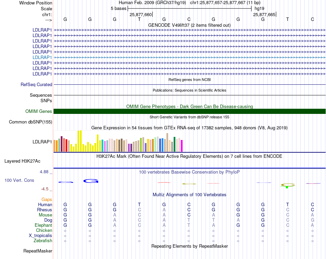Open the OMIM Gene Phenotypes track title
This screenshot has width=326, height=259.
coord(189,106)
